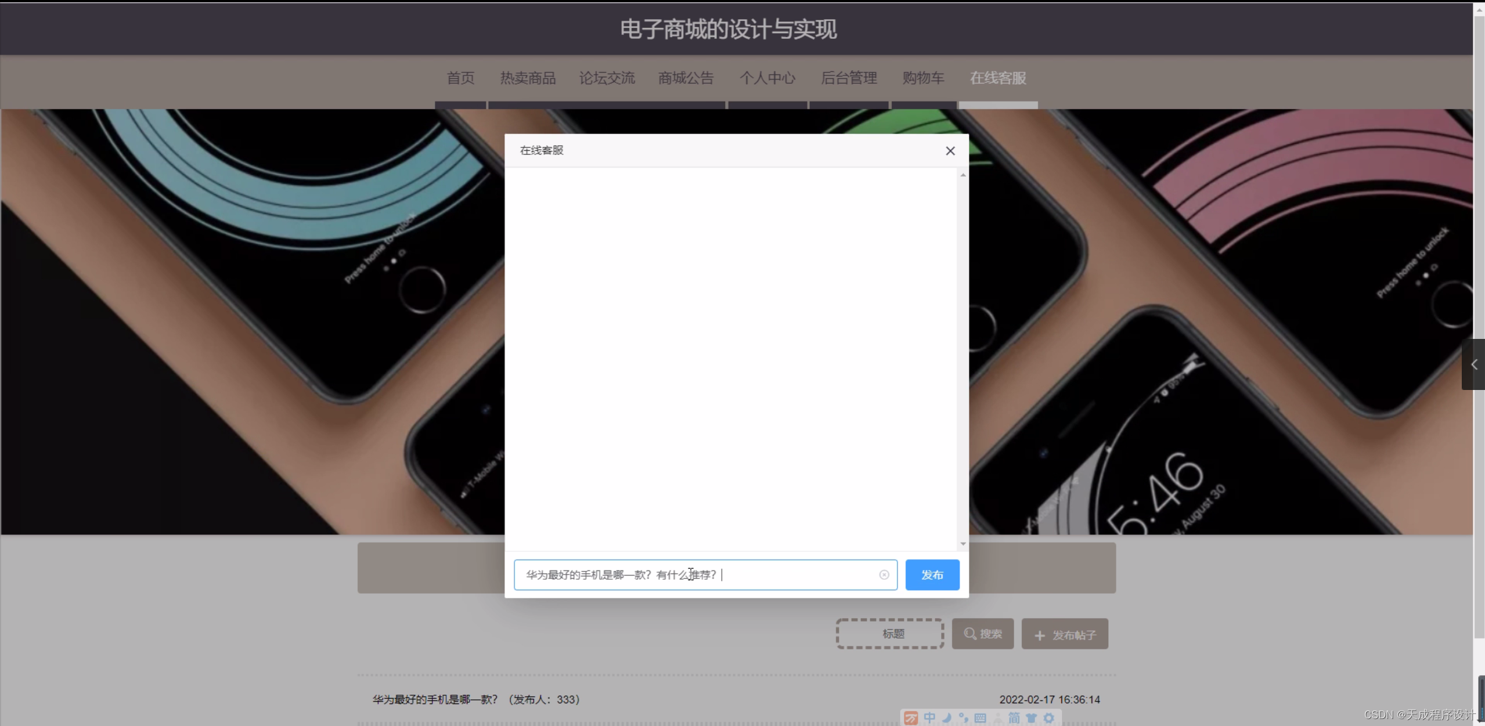Toggle simplified/traditional with 简 icon
The height and width of the screenshot is (726, 1485).
pyautogui.click(x=1015, y=718)
